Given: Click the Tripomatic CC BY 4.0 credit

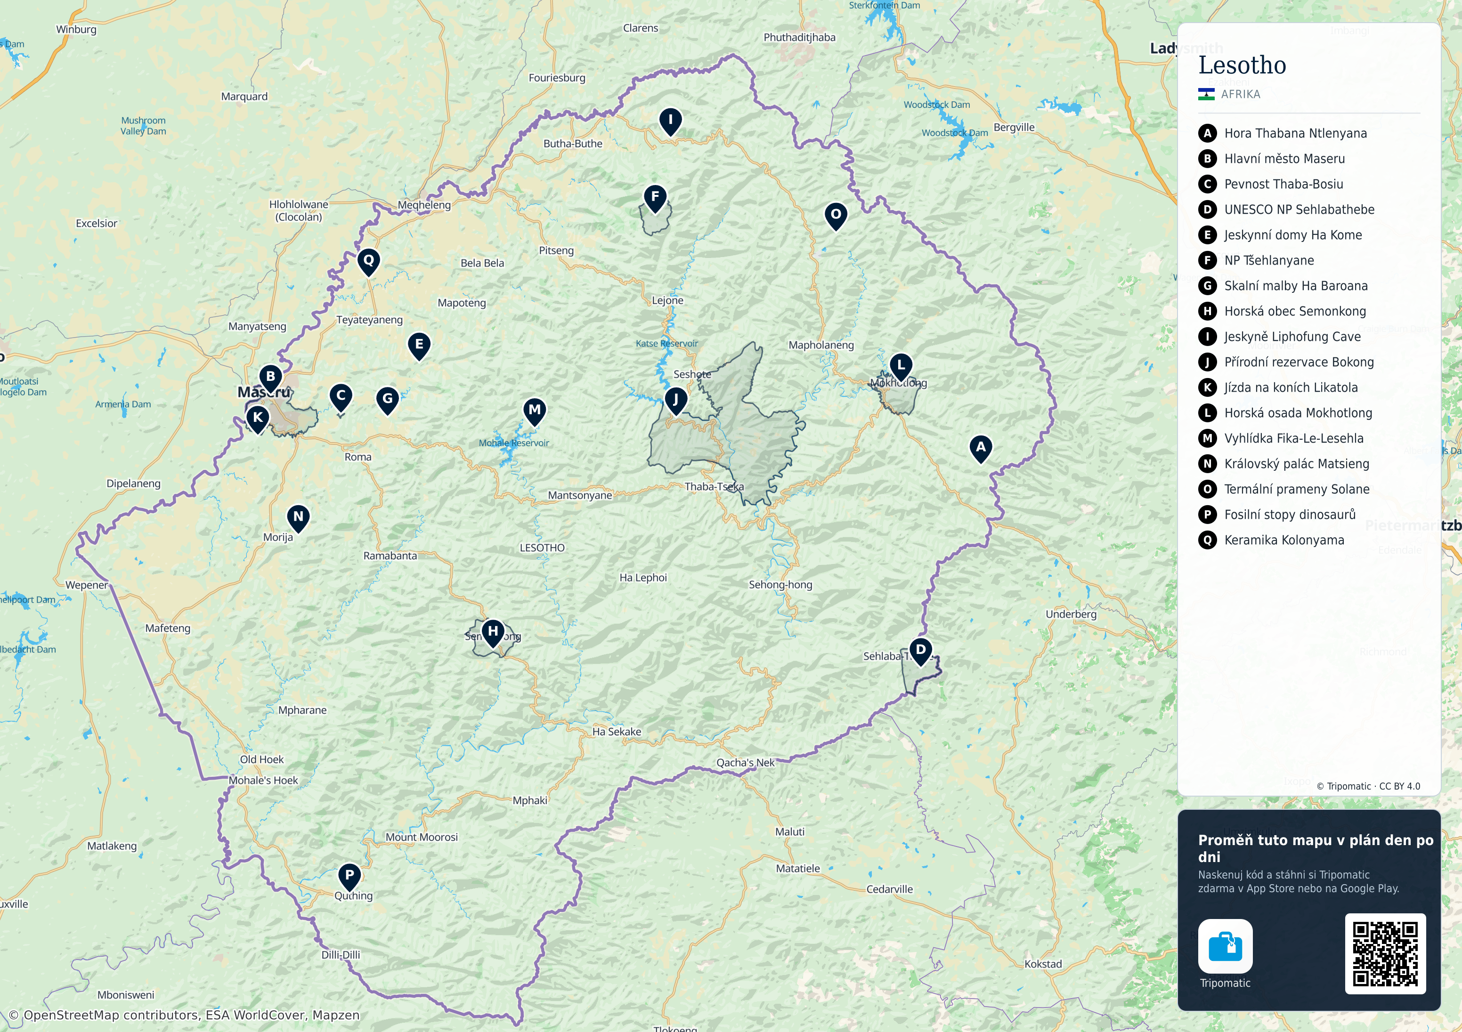Looking at the screenshot, I should (x=1368, y=786).
